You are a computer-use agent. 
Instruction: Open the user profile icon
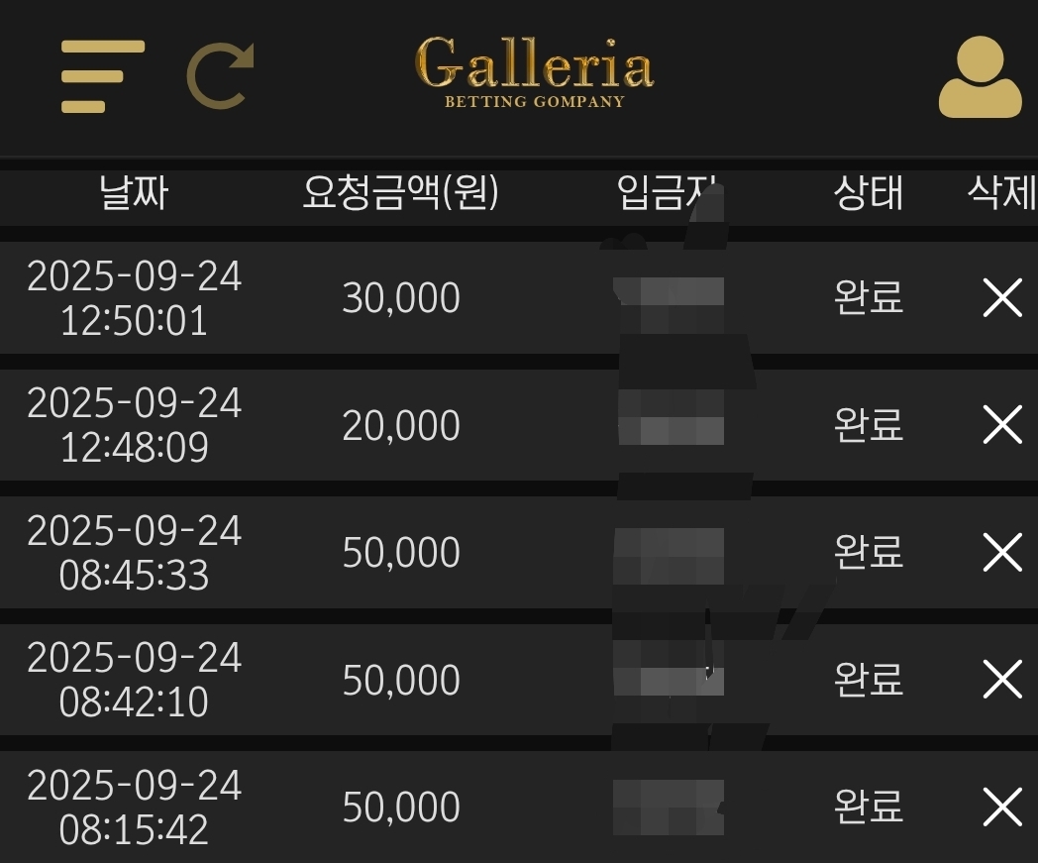point(981,77)
